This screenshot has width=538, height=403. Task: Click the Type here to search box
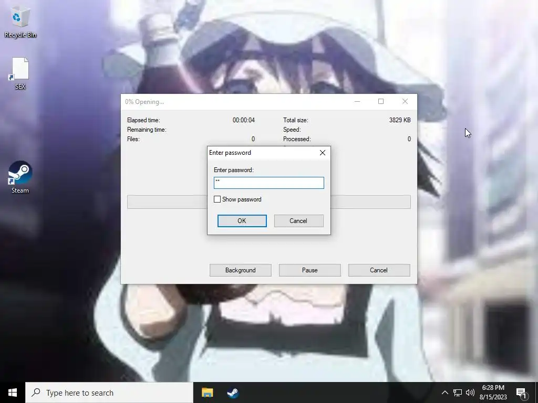point(109,393)
